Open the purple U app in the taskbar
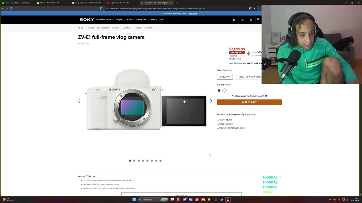This screenshot has width=362, height=203. click(228, 200)
